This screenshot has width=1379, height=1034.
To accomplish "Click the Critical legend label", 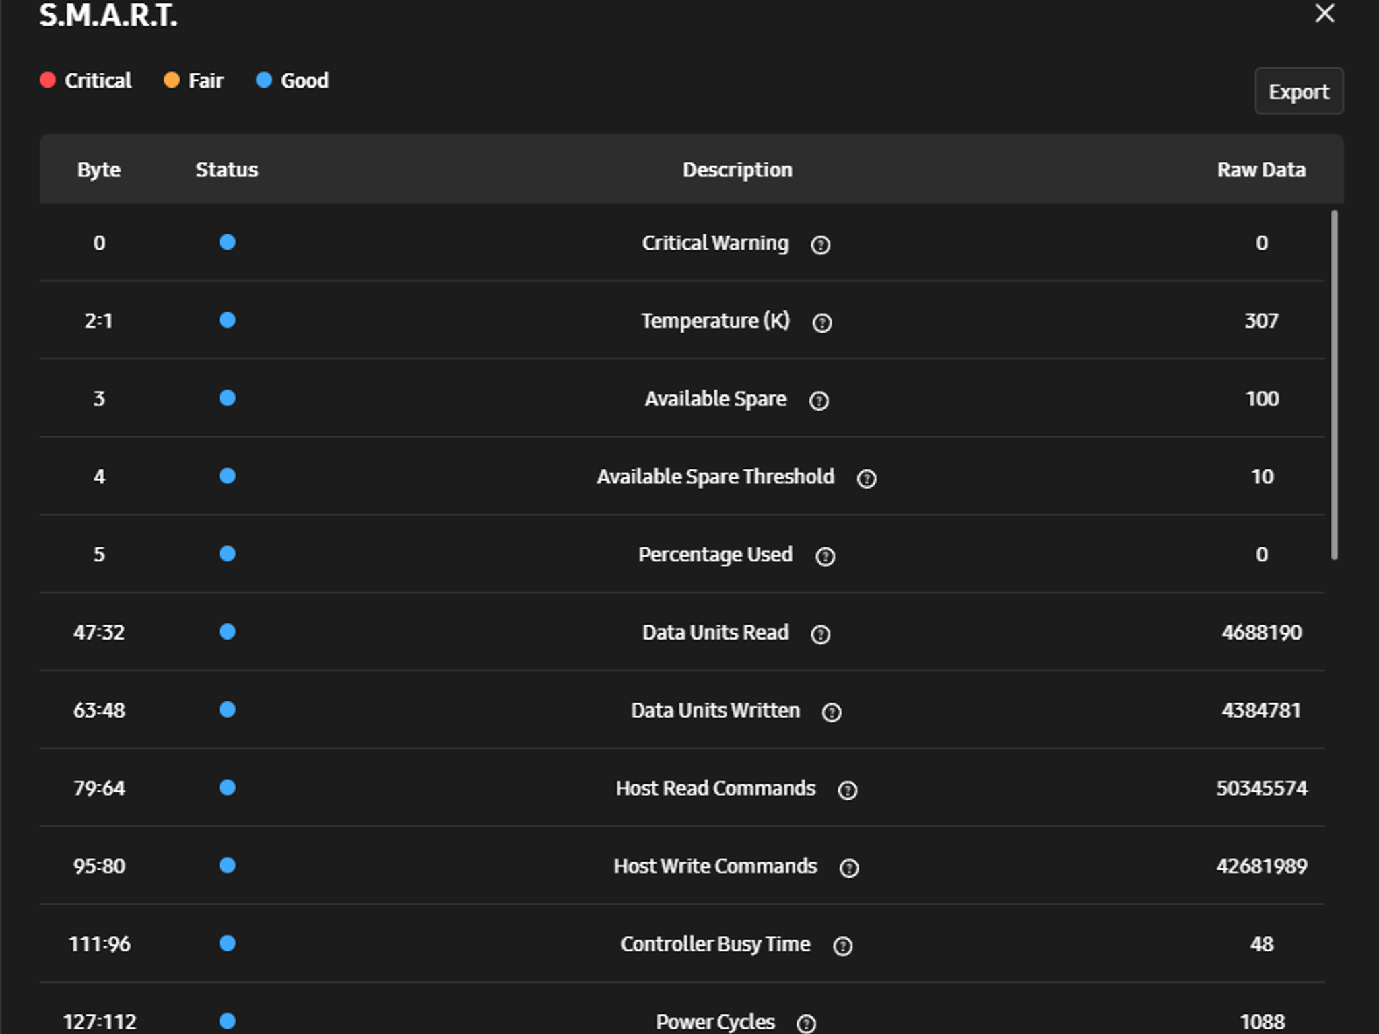I will click(x=98, y=81).
